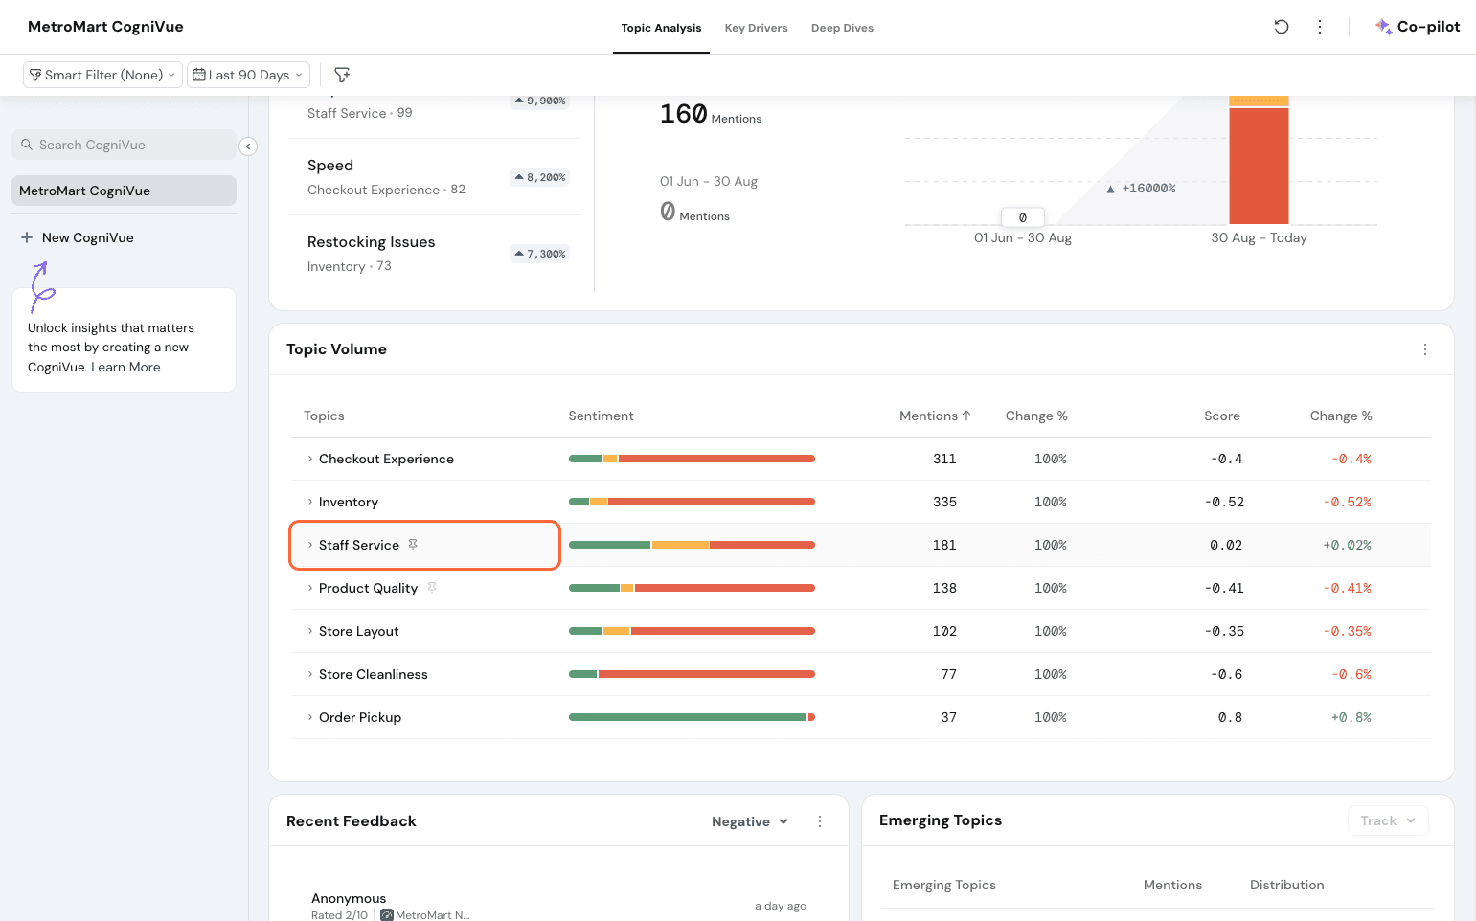Viewport: 1476px width, 921px height.
Task: Click the Order Pickup sentiment bar
Action: 691,717
